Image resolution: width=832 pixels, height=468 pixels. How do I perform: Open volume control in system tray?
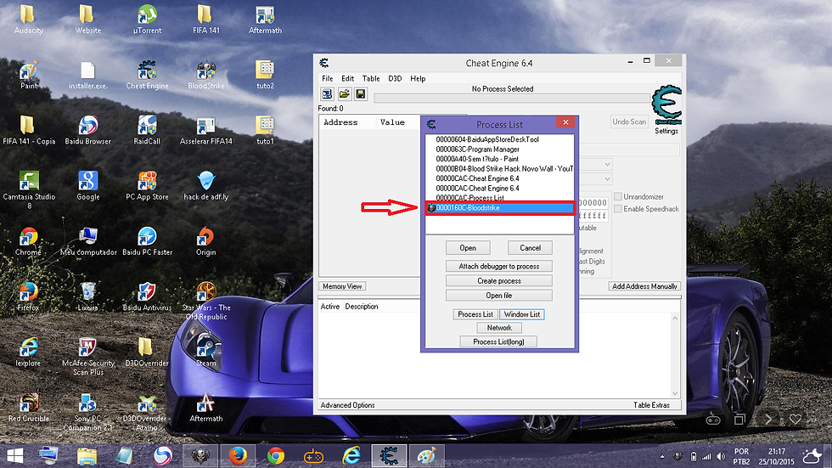(721, 456)
